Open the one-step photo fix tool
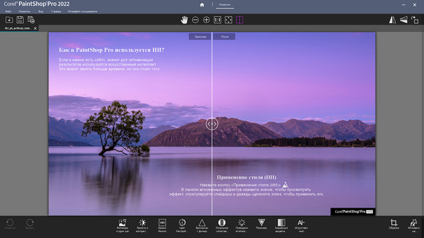Viewport: 424px width, 238px height. coord(122,225)
